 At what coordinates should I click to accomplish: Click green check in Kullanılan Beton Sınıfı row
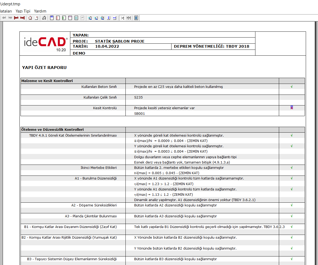click(x=292, y=87)
